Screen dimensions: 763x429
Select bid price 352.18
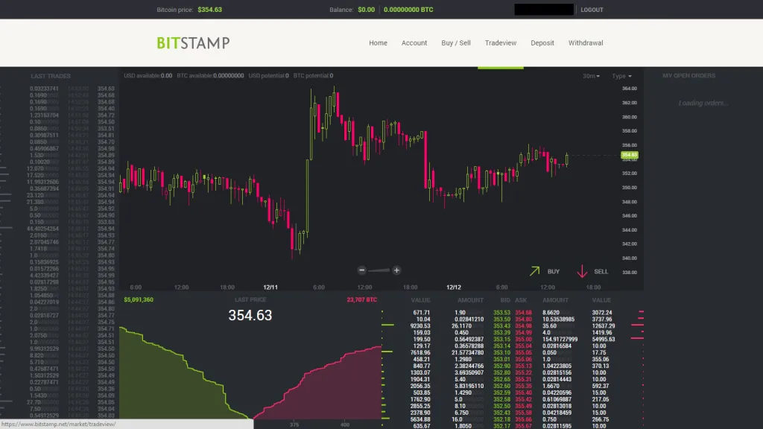[x=501, y=419]
